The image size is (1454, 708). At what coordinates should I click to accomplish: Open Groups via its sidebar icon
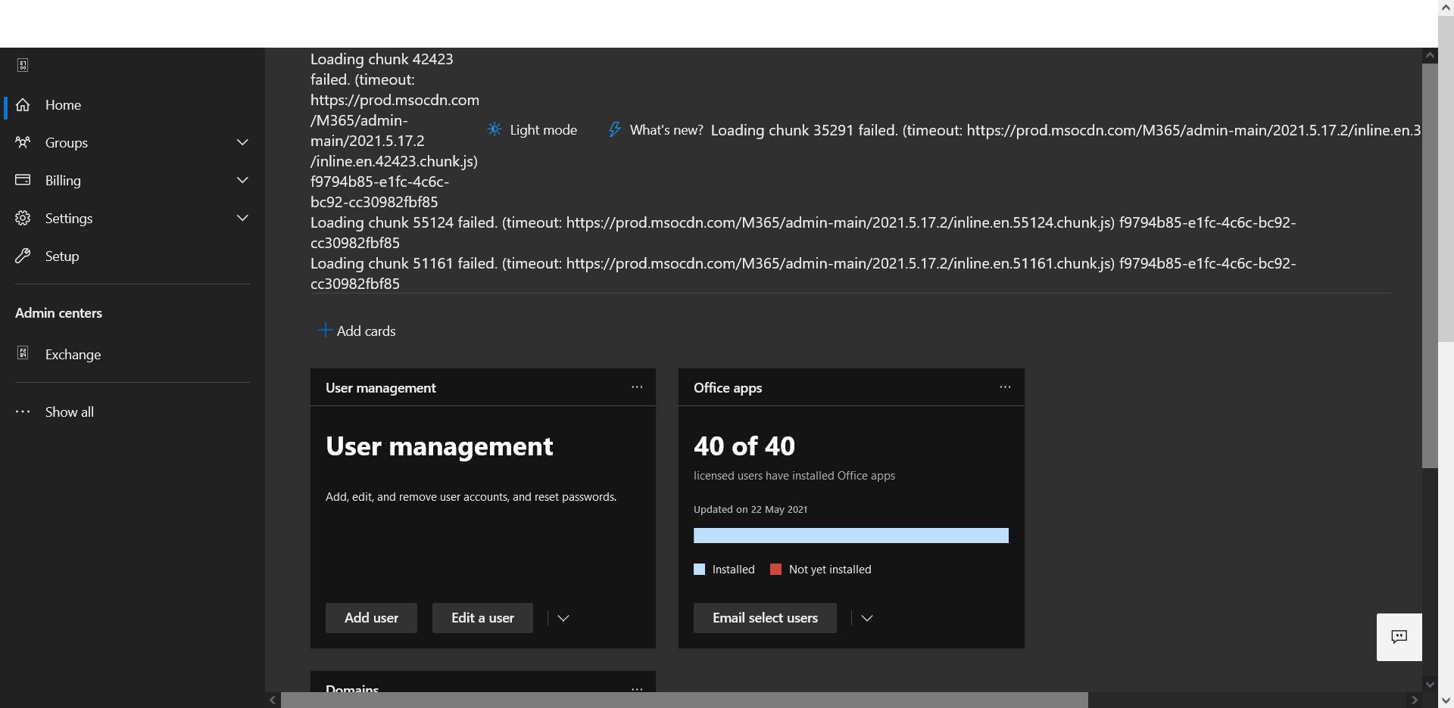click(23, 143)
